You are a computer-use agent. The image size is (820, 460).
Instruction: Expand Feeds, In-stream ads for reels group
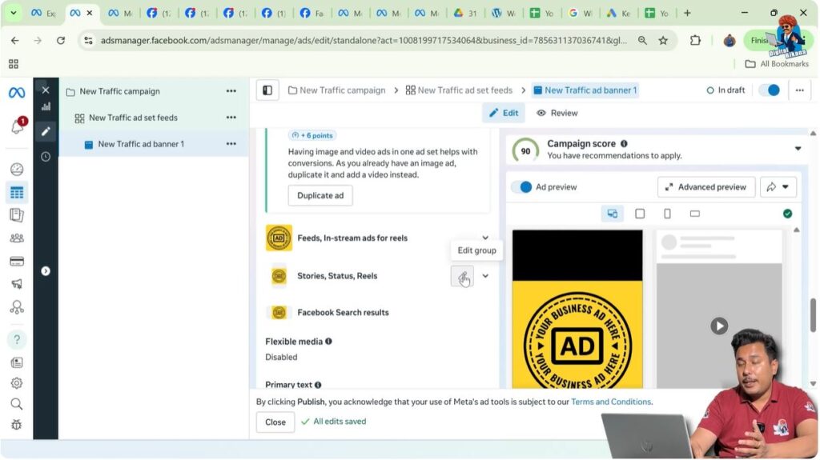pos(485,238)
